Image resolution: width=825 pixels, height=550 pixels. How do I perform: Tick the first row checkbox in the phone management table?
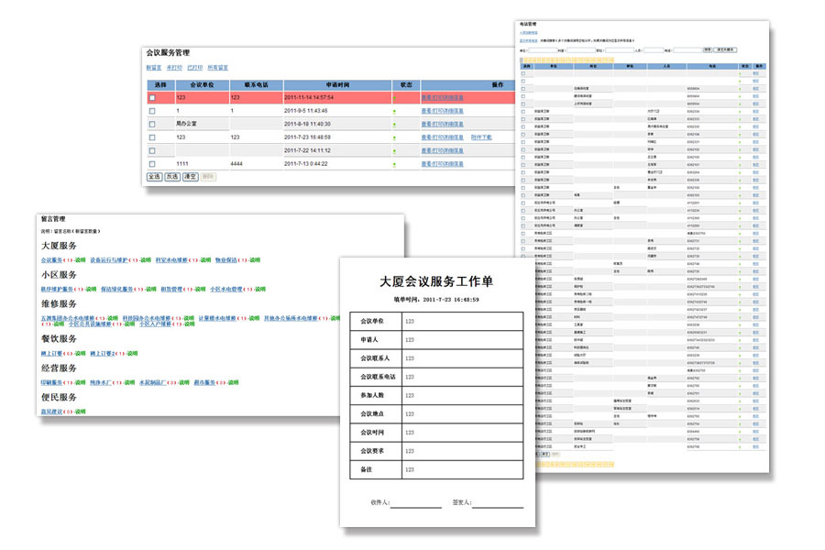tap(523, 73)
